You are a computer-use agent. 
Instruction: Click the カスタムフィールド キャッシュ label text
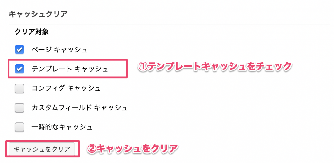pos(79,108)
